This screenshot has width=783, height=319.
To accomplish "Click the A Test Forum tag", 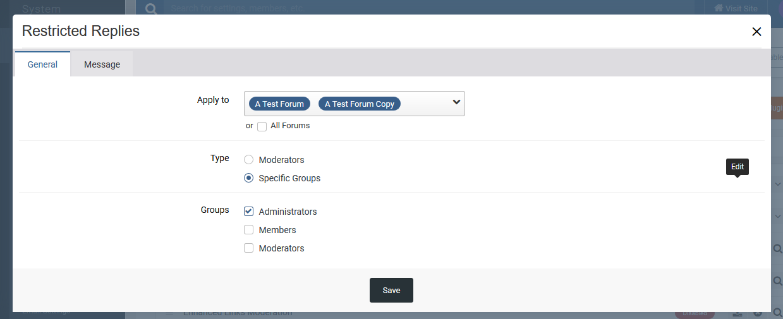I will click(x=279, y=104).
